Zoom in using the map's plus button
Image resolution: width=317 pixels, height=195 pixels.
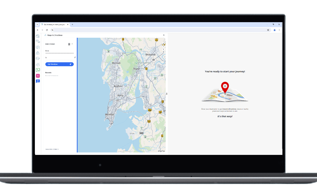(164, 43)
